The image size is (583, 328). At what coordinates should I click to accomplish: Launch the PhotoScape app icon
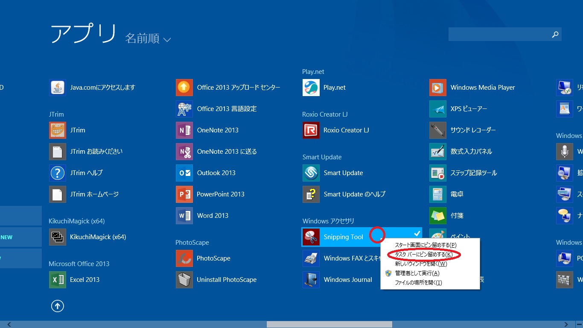pyautogui.click(x=184, y=258)
